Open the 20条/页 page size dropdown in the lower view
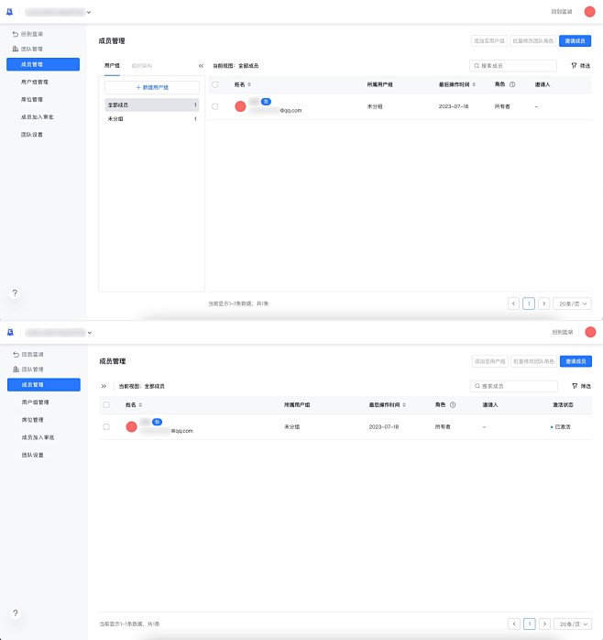 click(x=574, y=623)
